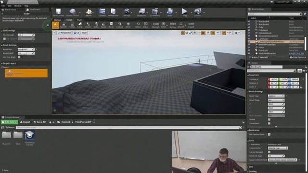Switch to the Paint landscape tab
The width and height of the screenshot is (308, 173).
pyautogui.click(x=79, y=20)
